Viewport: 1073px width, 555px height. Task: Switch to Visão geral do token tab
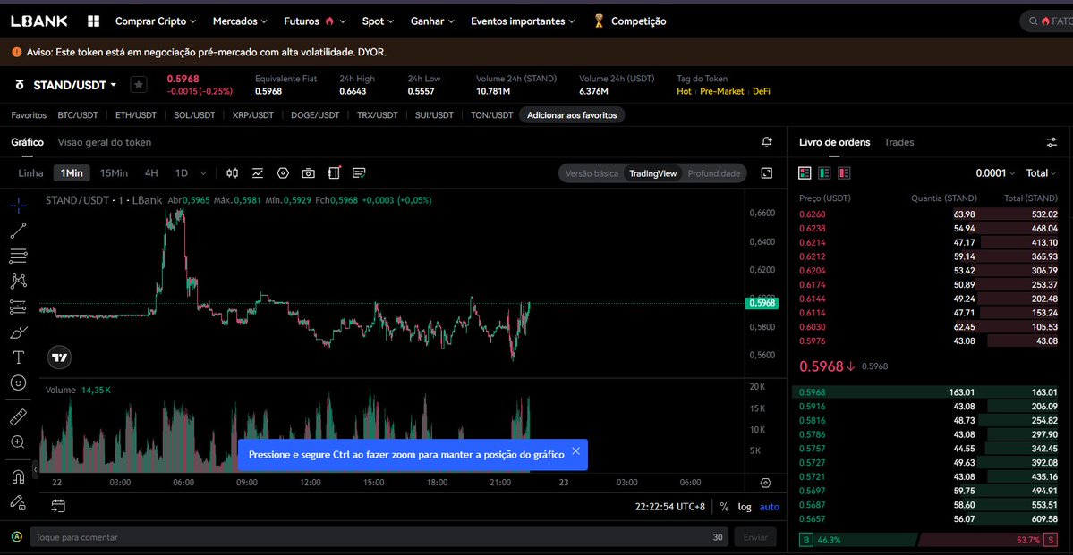(105, 142)
